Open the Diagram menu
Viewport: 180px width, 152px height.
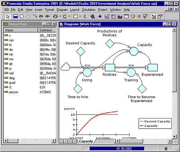pos(62,10)
